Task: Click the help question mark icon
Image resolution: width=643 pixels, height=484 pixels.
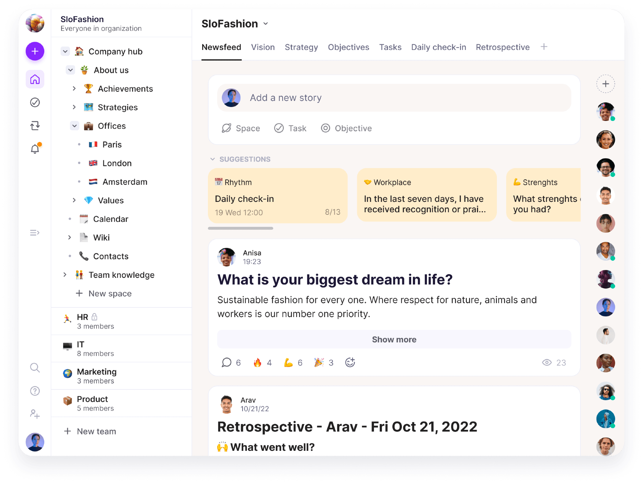Action: 35,391
